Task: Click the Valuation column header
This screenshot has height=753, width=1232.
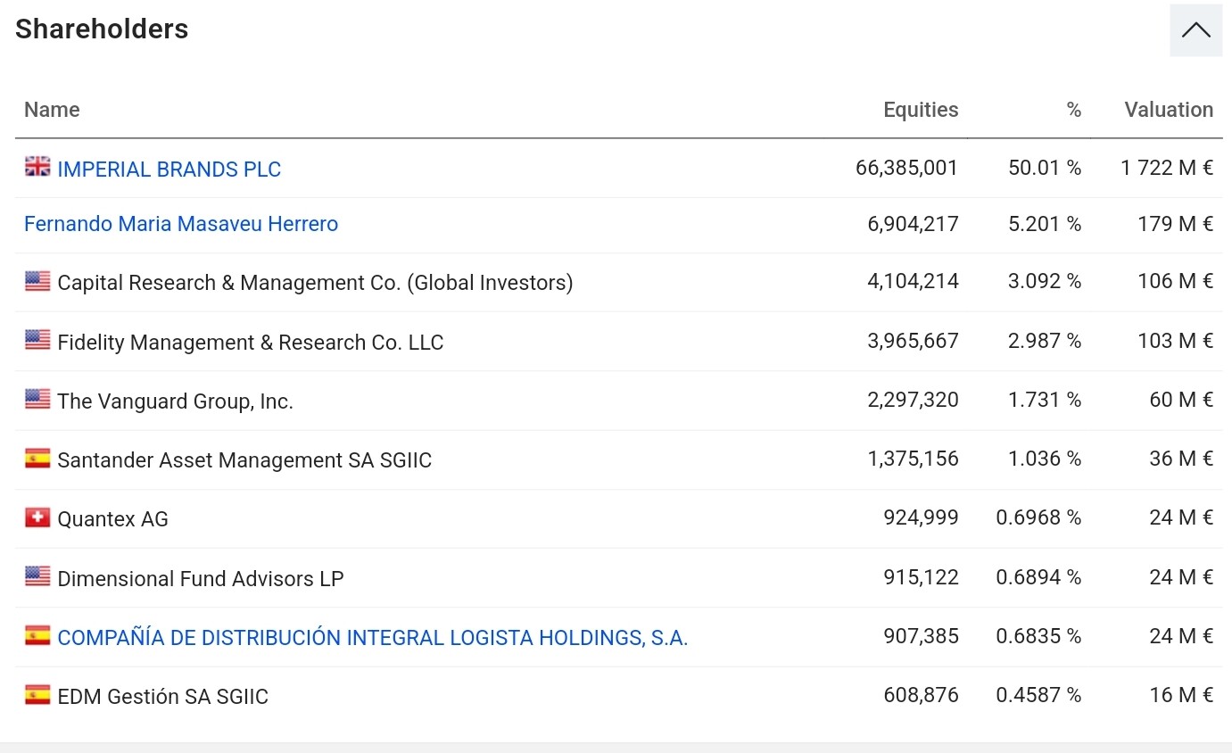Action: click(1169, 110)
